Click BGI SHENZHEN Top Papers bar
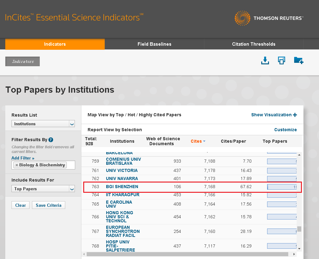This screenshot has width=319, height=259. click(x=282, y=187)
